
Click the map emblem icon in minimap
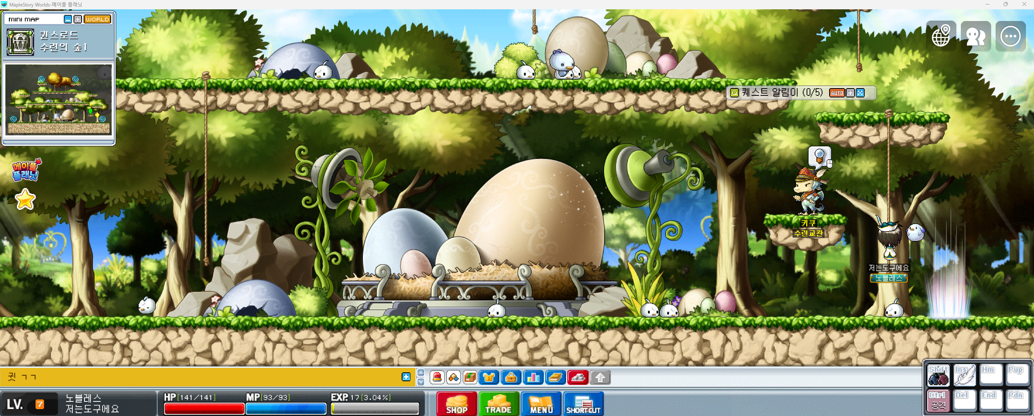(20, 42)
